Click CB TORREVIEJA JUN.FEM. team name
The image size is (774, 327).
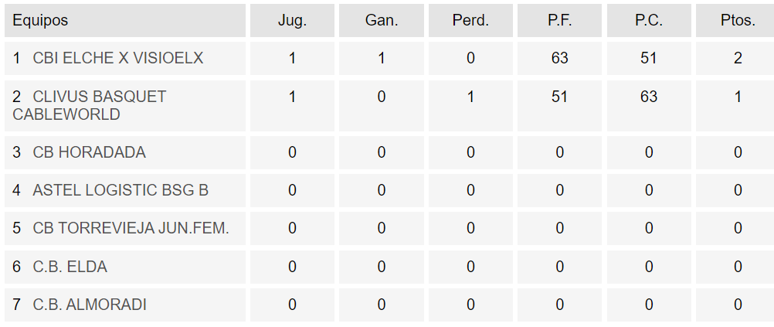[131, 228]
